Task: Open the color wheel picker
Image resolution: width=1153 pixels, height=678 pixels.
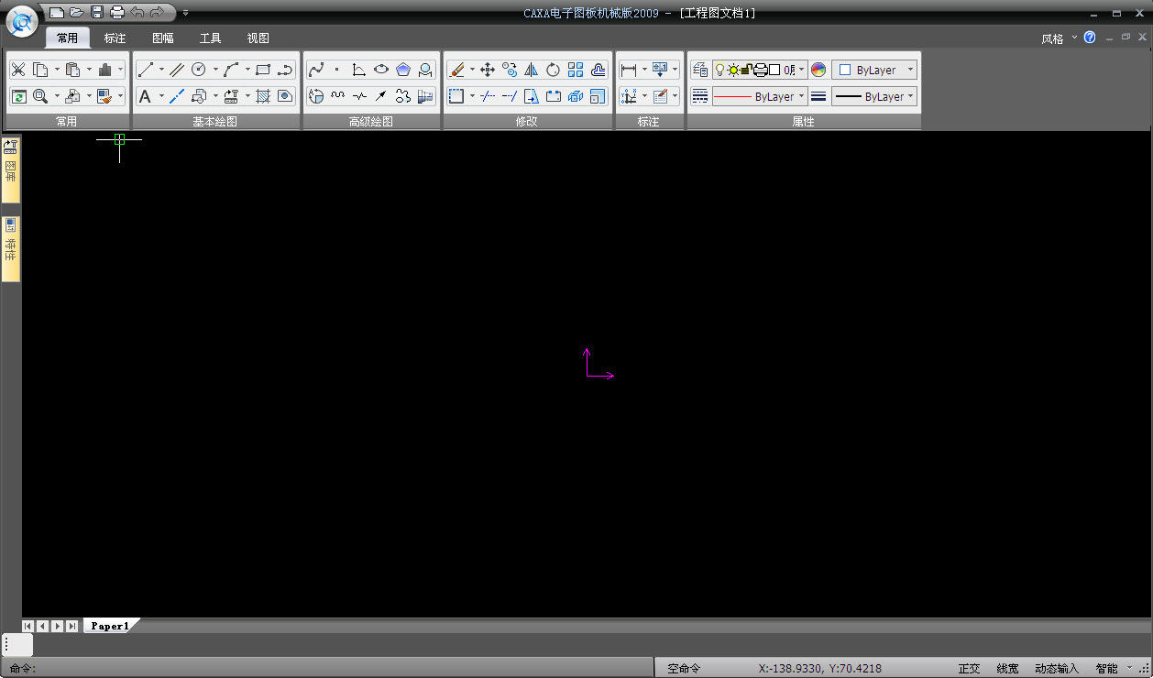Action: click(x=818, y=70)
